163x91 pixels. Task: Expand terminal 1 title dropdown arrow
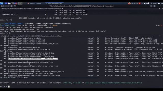click(63, 9)
